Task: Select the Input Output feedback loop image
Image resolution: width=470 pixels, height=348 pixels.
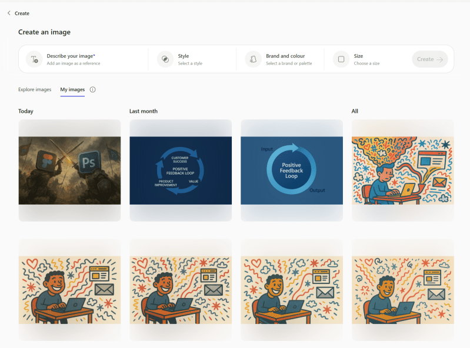Action: click(292, 170)
